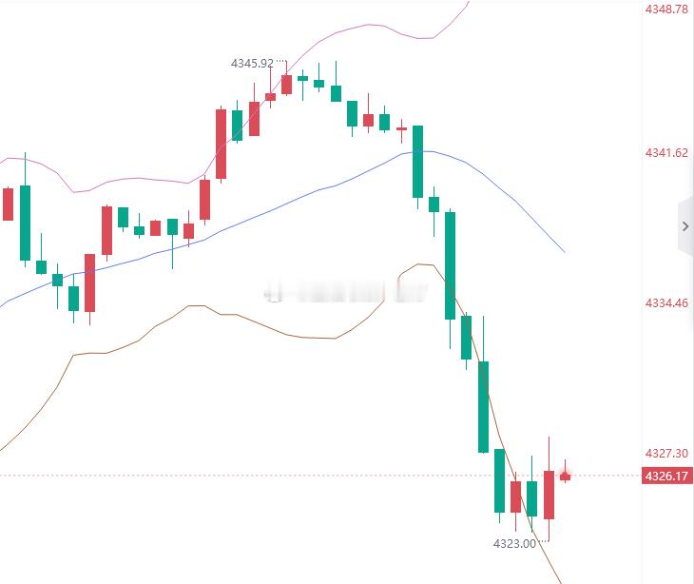Select the first red candle at left edge

pyautogui.click(x=8, y=204)
